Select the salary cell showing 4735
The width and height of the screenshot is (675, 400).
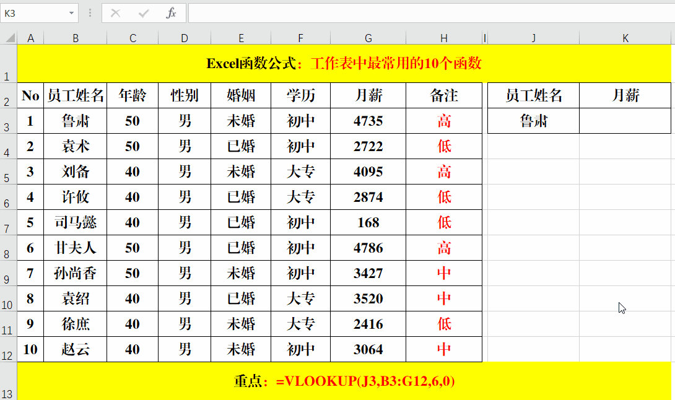(x=368, y=121)
